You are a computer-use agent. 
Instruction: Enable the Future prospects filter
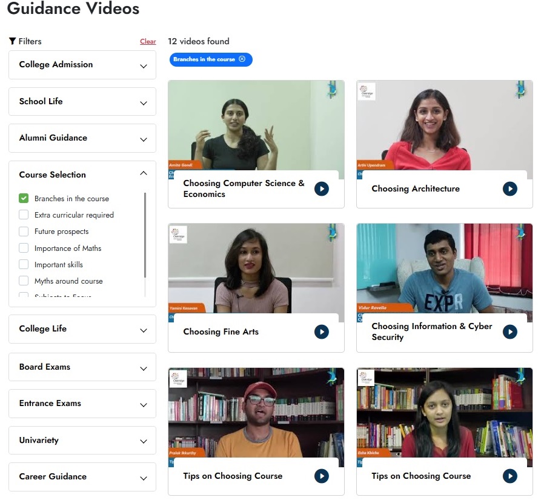click(24, 231)
